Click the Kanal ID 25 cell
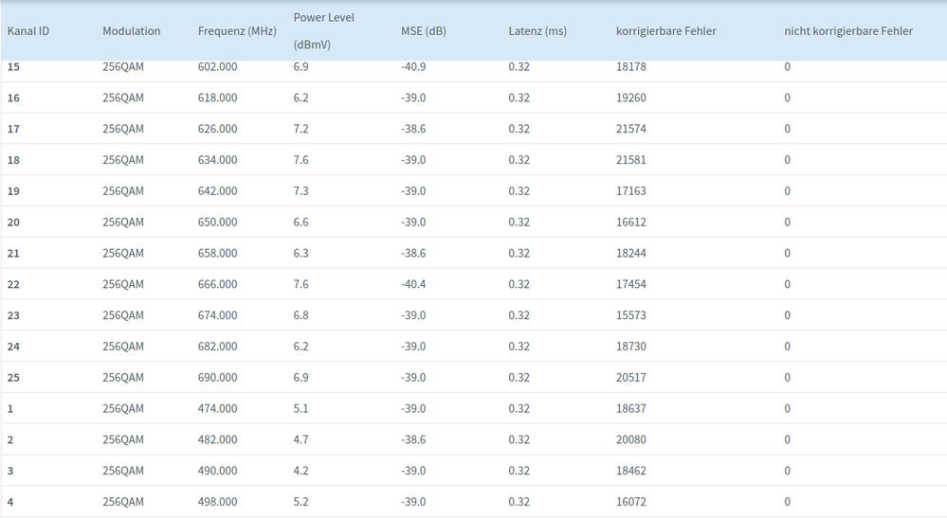The height and width of the screenshot is (518, 947). (x=13, y=378)
